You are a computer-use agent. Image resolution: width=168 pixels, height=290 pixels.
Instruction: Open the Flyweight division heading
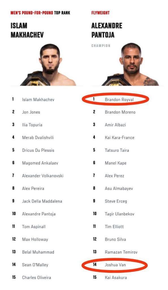[x=100, y=13]
